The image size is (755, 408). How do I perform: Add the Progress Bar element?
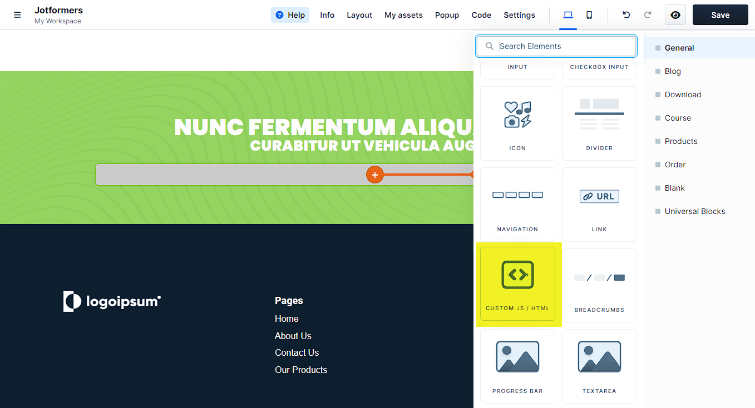(517, 366)
